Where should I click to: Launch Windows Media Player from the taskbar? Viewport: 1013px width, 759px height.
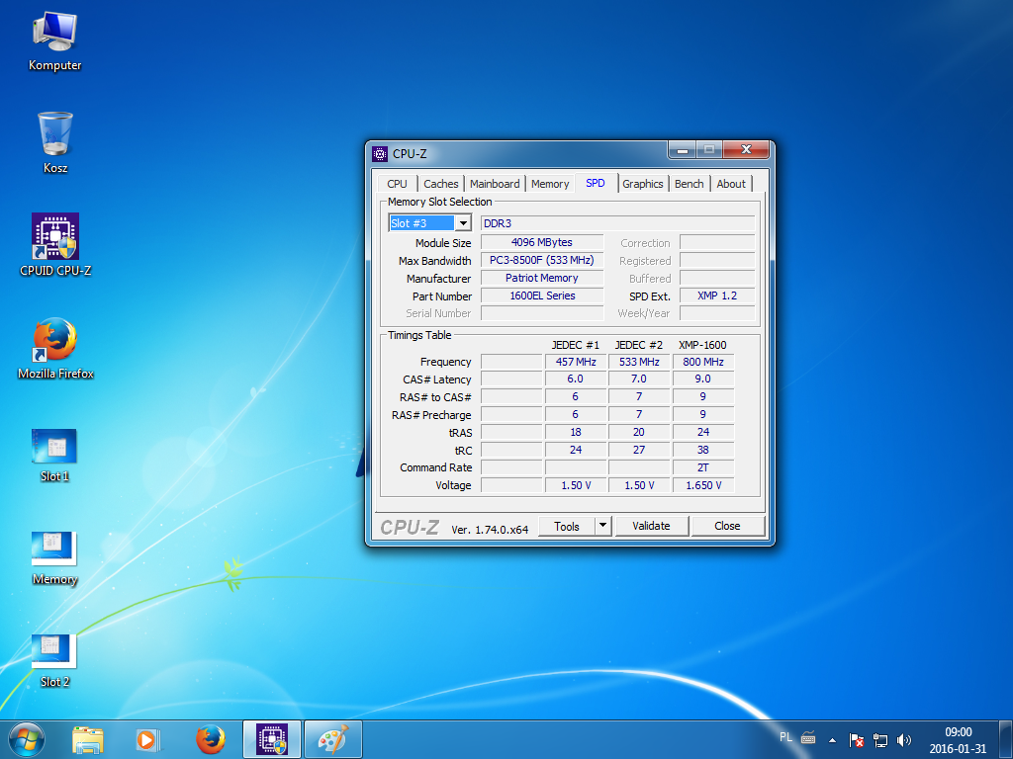pos(147,739)
